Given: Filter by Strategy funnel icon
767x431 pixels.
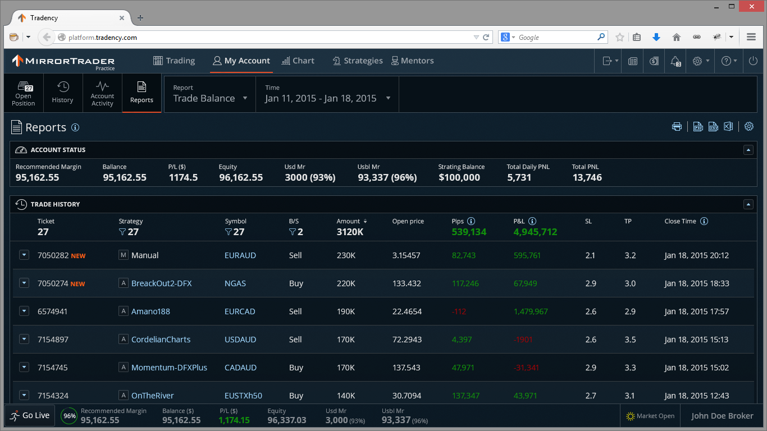Looking at the screenshot, I should [122, 232].
